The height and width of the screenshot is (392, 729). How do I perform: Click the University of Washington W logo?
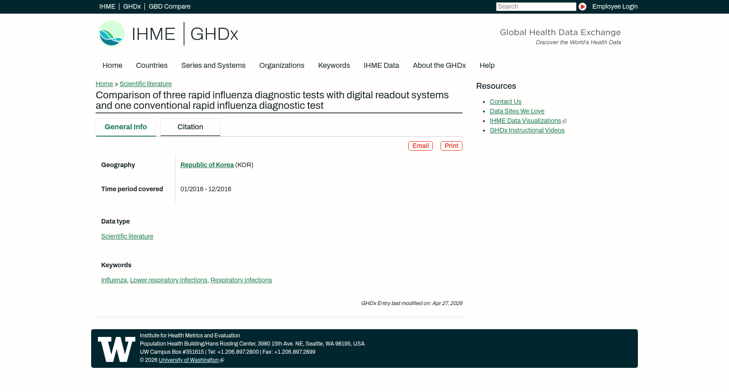pos(117,349)
